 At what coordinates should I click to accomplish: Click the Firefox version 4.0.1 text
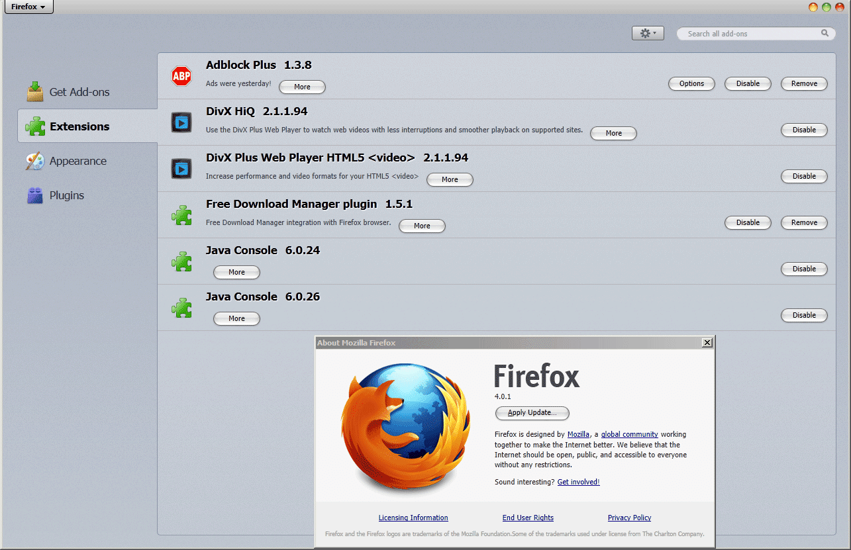click(503, 396)
